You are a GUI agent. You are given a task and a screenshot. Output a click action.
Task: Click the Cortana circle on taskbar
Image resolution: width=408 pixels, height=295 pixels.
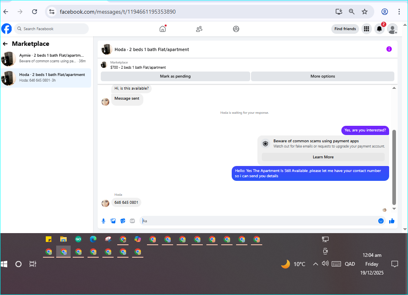(18, 264)
